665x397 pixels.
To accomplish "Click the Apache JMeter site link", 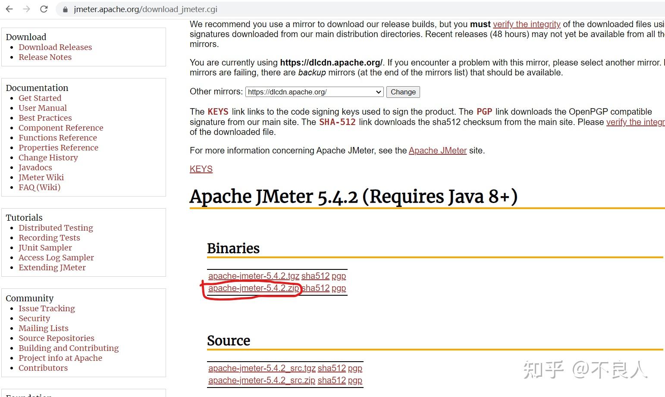I will (x=437, y=150).
